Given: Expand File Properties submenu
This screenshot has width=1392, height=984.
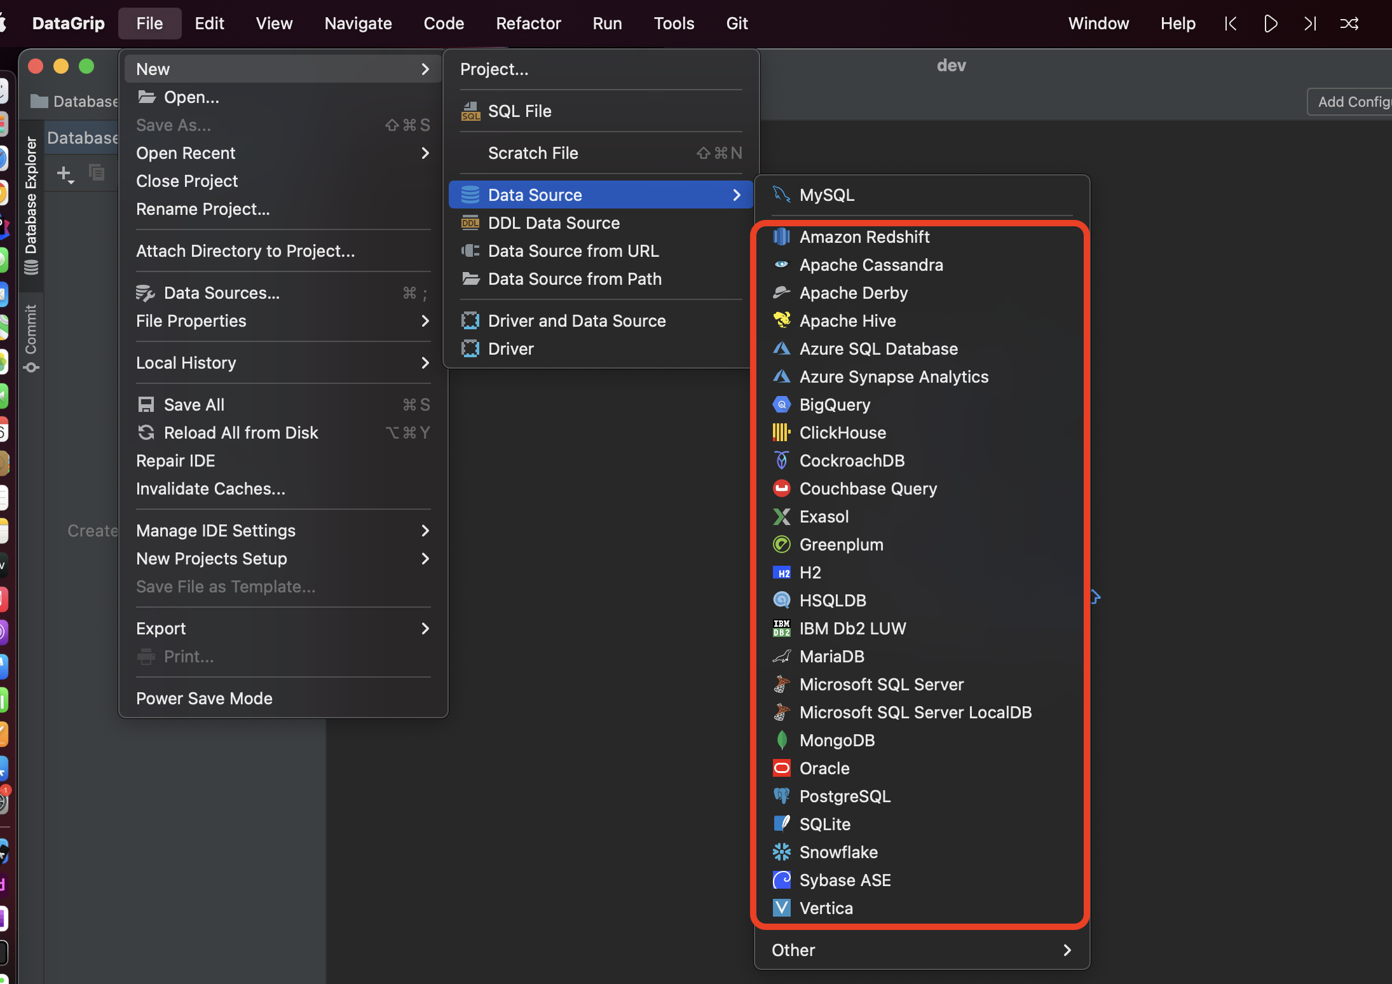Looking at the screenshot, I should pos(283,321).
